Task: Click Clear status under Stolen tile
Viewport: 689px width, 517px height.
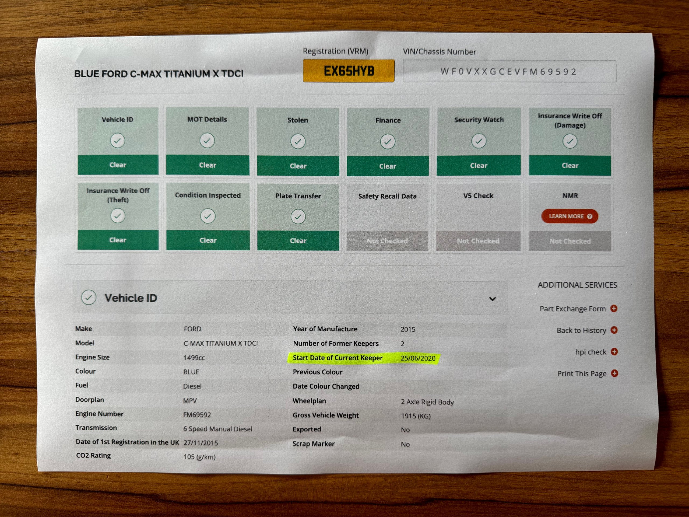Action: [x=298, y=166]
